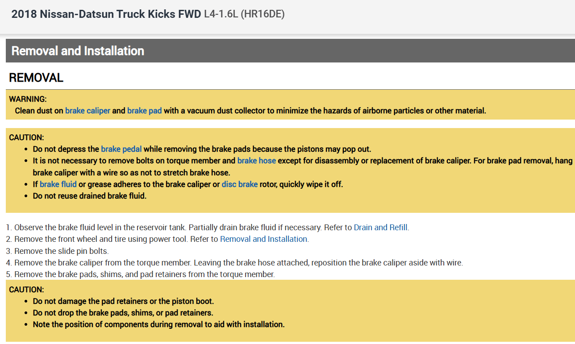Click the 'WARNING:' label
The image size is (575, 344).
[x=28, y=99]
